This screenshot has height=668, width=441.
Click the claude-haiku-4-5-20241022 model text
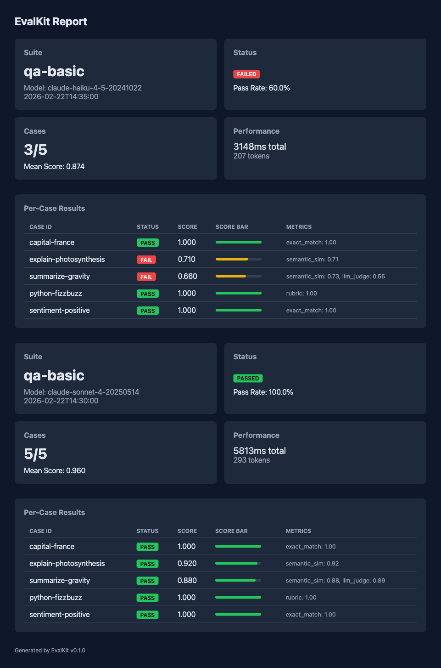point(83,88)
